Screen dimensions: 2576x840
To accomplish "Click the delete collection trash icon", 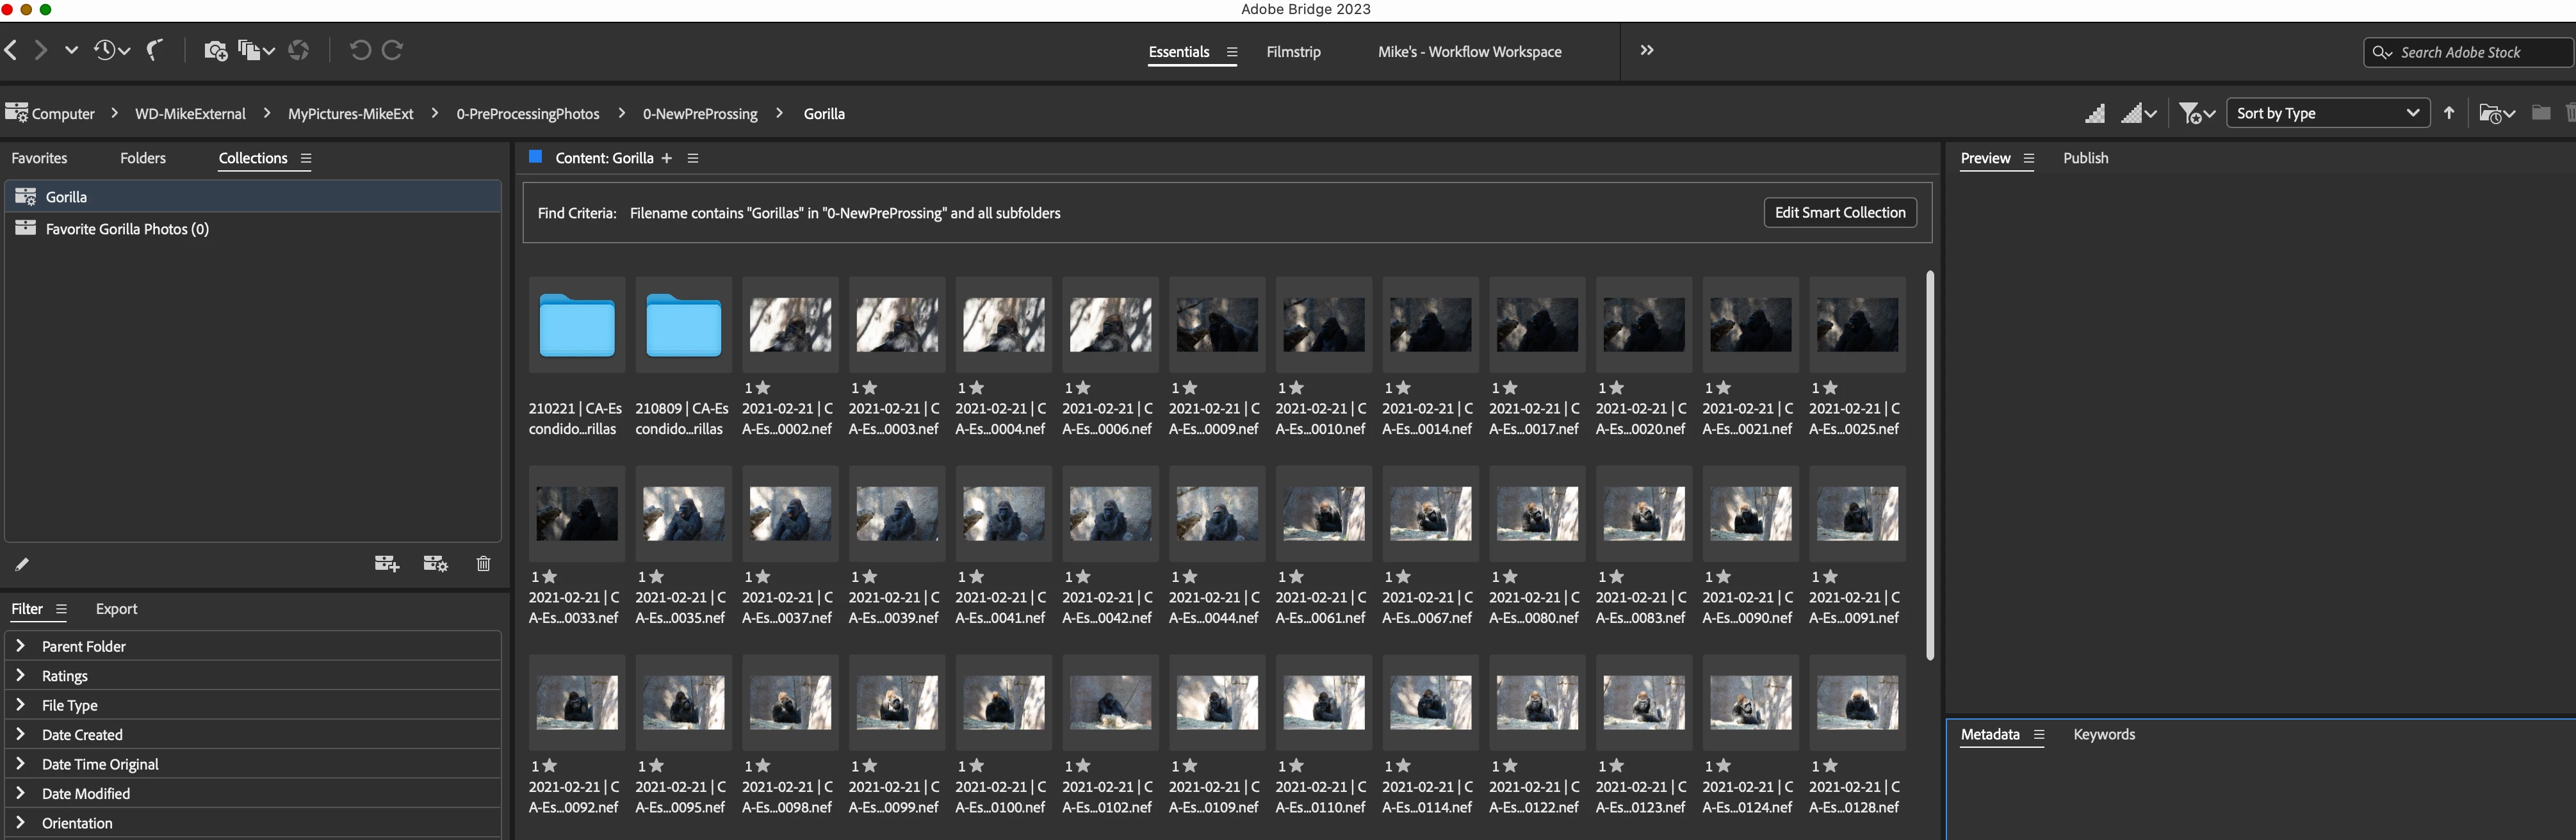I will click(x=483, y=564).
